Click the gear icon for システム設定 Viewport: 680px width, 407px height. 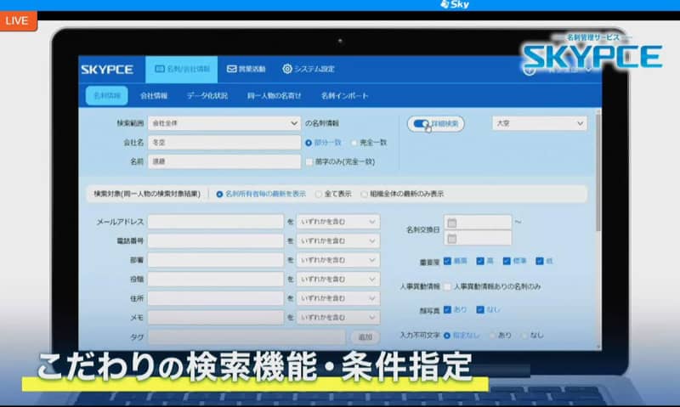coord(287,69)
